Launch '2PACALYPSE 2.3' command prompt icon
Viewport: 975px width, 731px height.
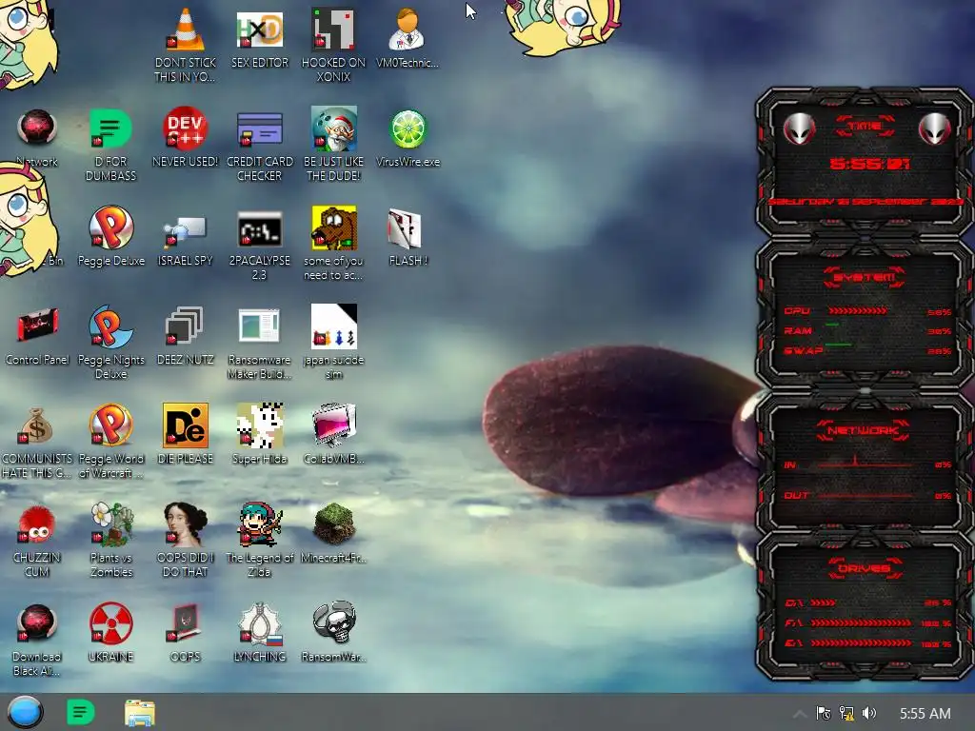tap(259, 230)
